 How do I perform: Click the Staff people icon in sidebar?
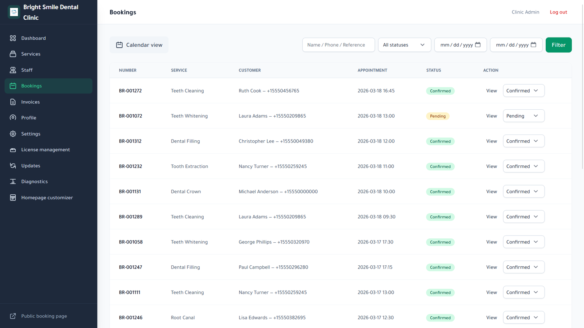point(13,70)
